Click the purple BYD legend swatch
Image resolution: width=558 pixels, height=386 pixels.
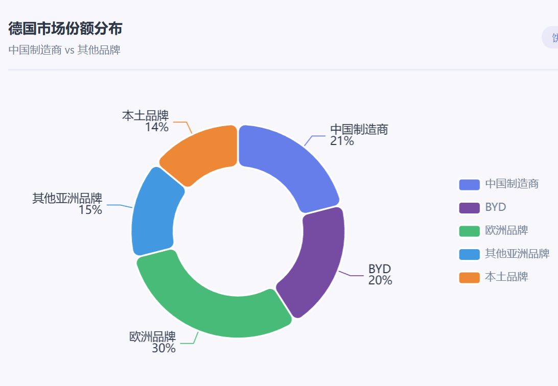pos(469,208)
